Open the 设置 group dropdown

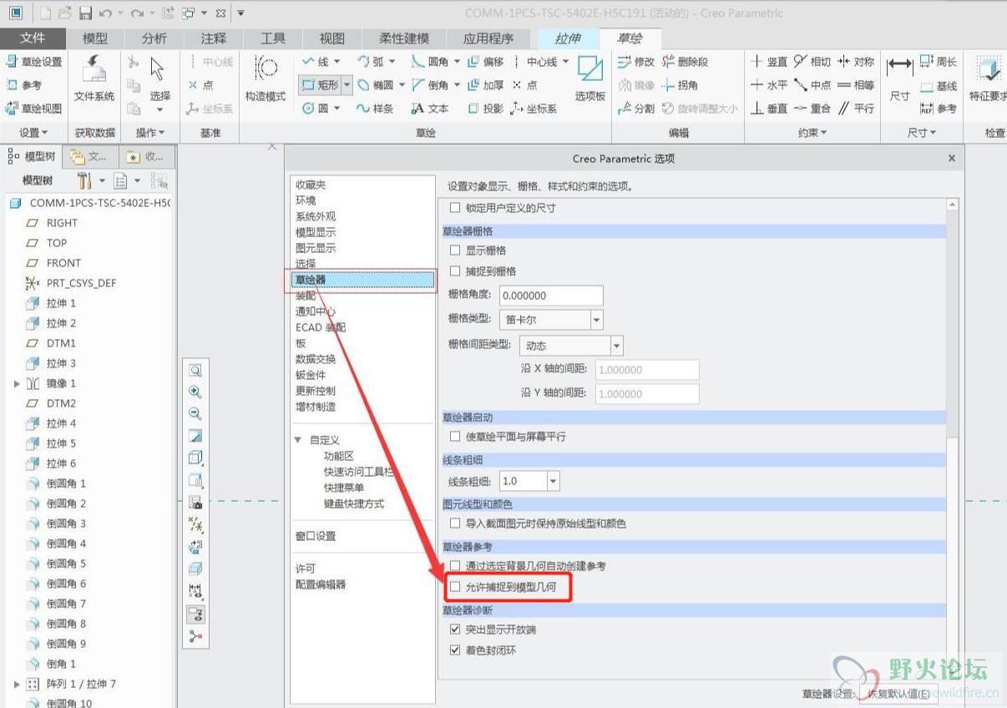click(x=34, y=133)
